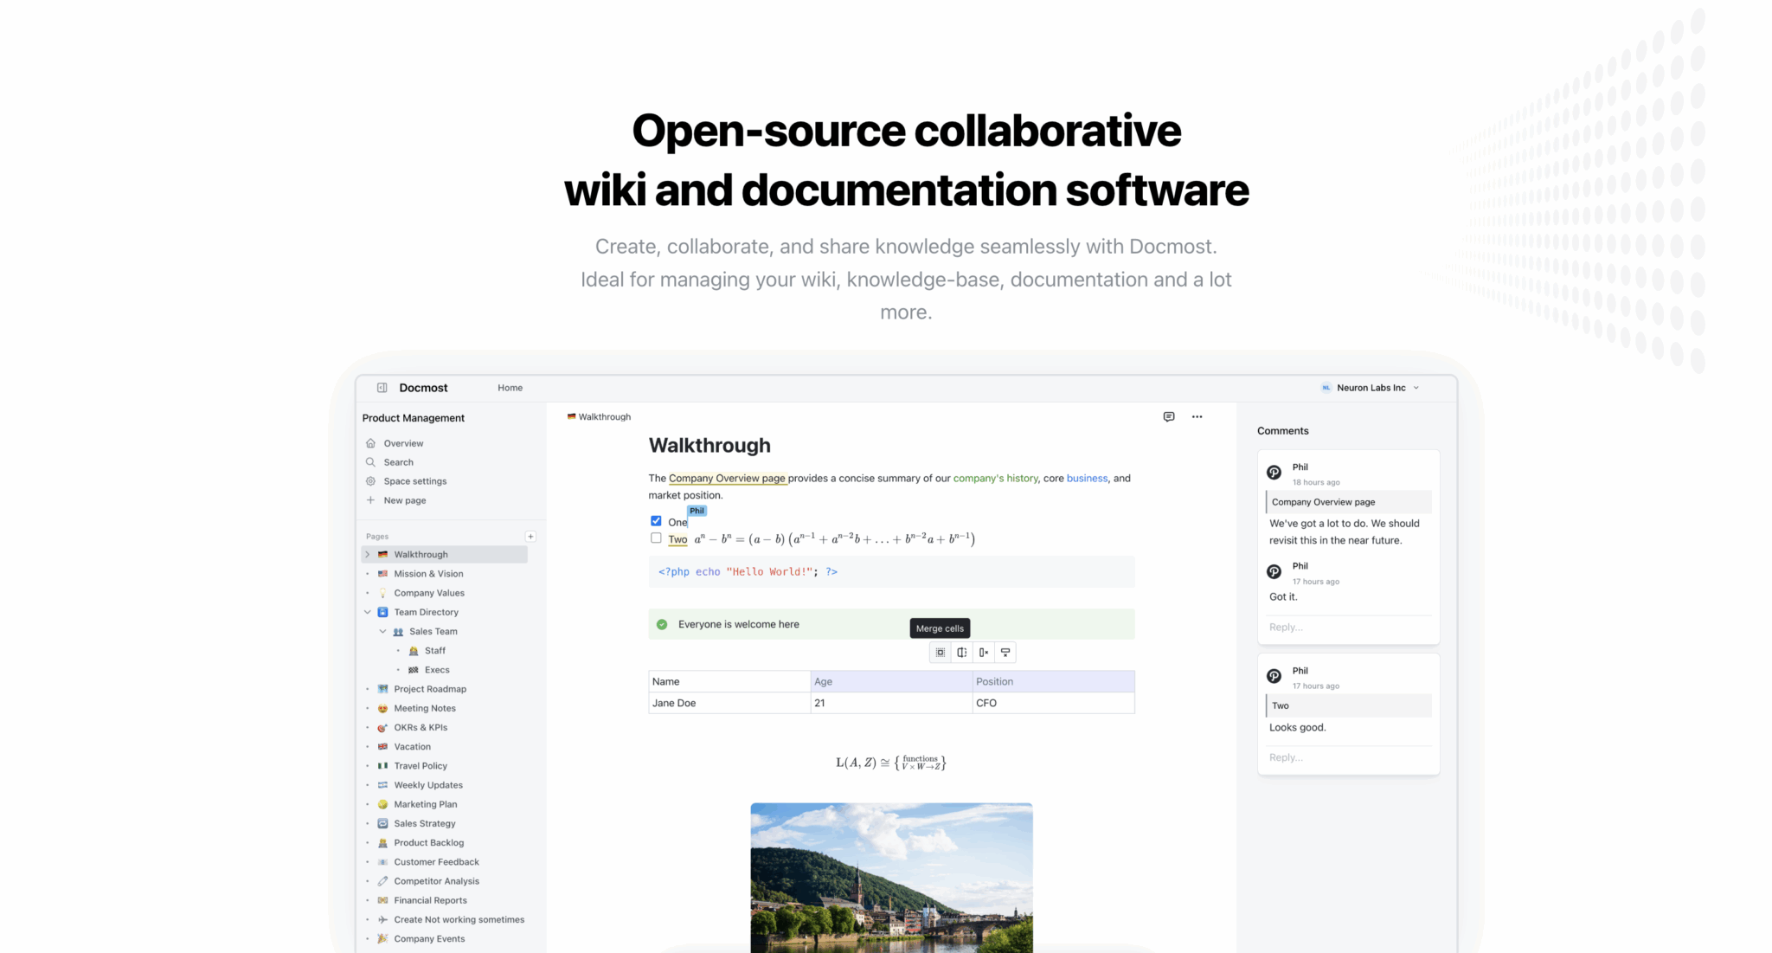Open the Staff subpage
1772x953 pixels.
coord(435,651)
